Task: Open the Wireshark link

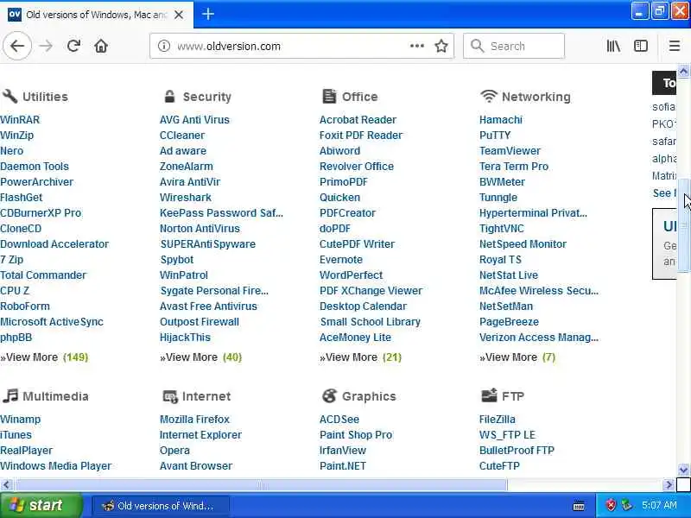Action: (x=186, y=198)
